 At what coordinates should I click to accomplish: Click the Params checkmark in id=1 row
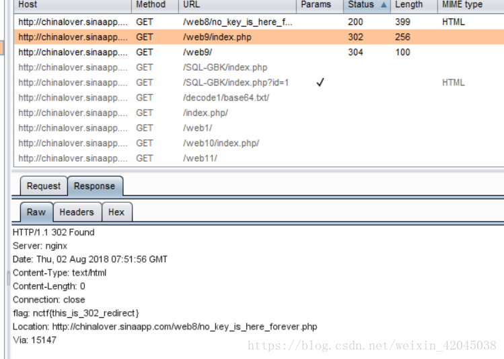point(320,82)
